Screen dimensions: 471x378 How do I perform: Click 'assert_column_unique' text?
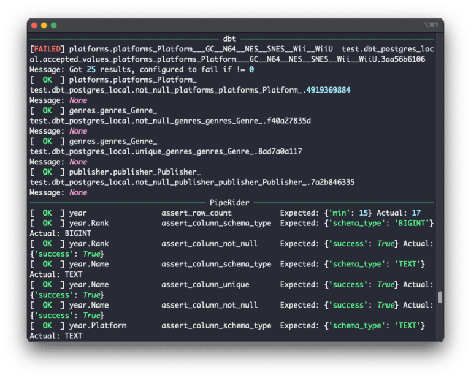[205, 285]
